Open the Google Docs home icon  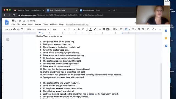click(x=7, y=22)
